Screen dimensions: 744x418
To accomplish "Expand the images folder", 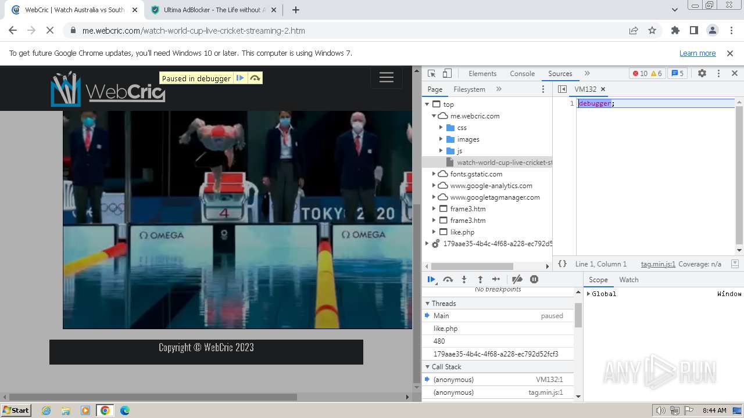I will [441, 139].
